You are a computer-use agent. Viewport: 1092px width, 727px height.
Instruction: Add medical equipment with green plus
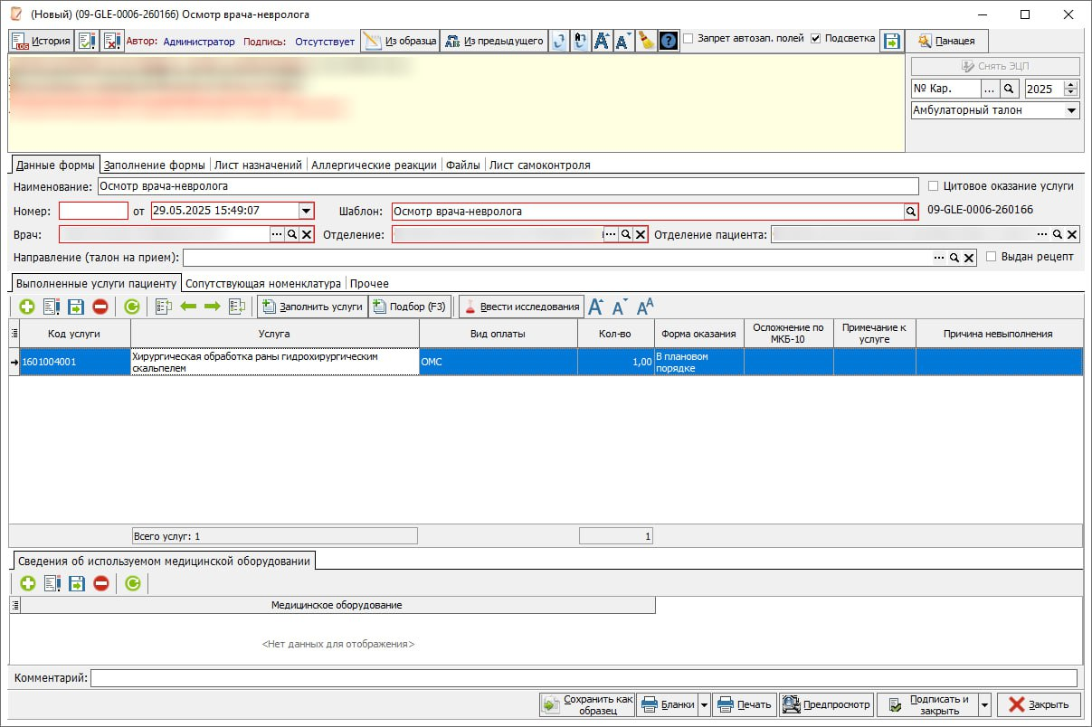coord(27,583)
